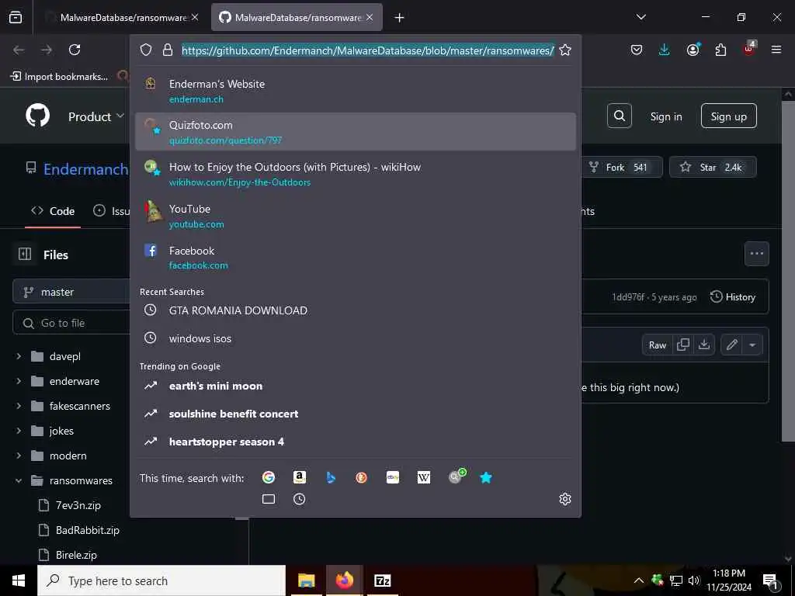Viewport: 795px width, 596px height.
Task: Select trending soulshine benefit concert
Action: 356,414
